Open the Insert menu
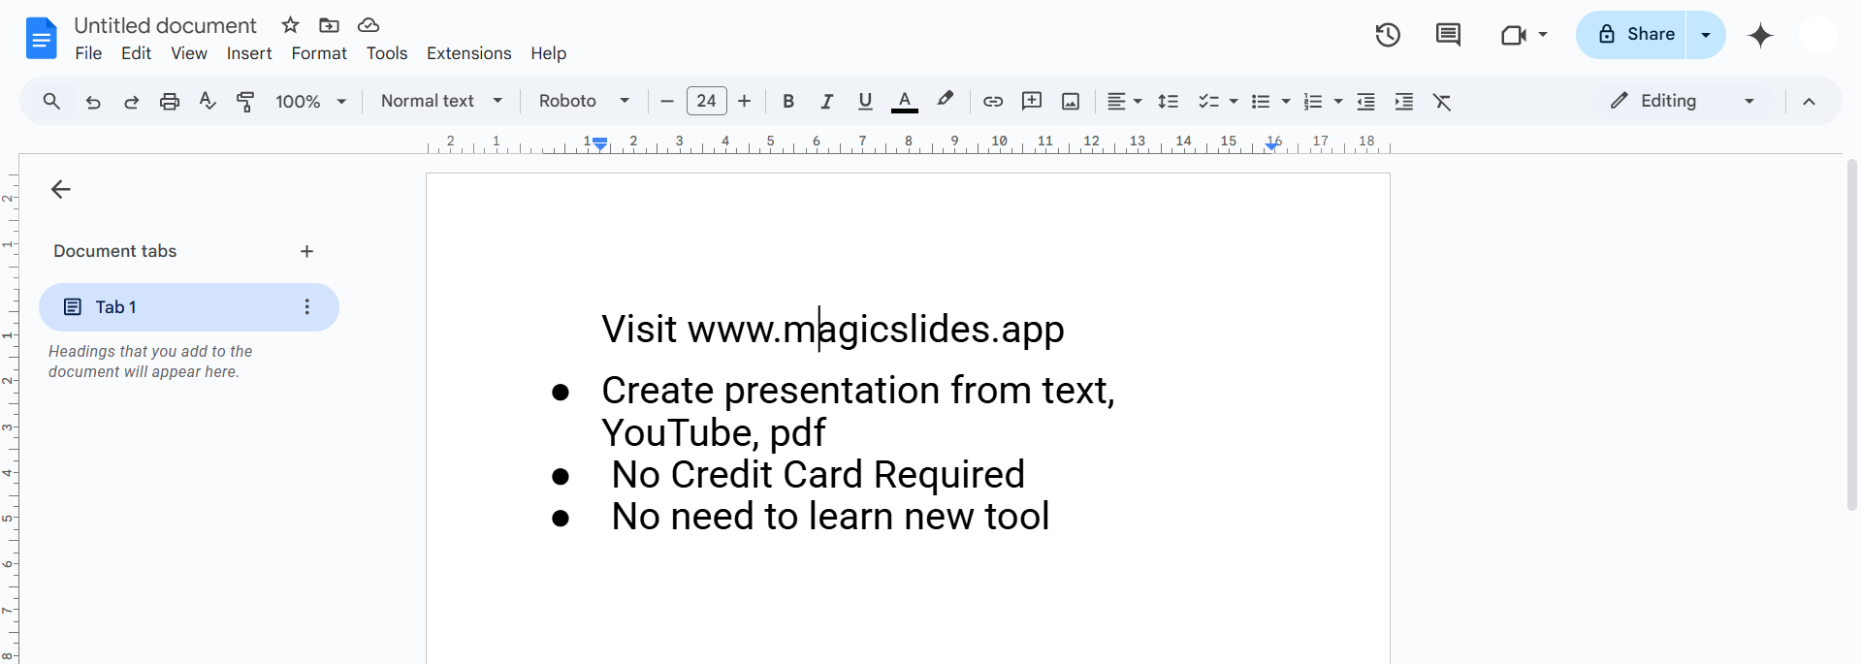 249,53
